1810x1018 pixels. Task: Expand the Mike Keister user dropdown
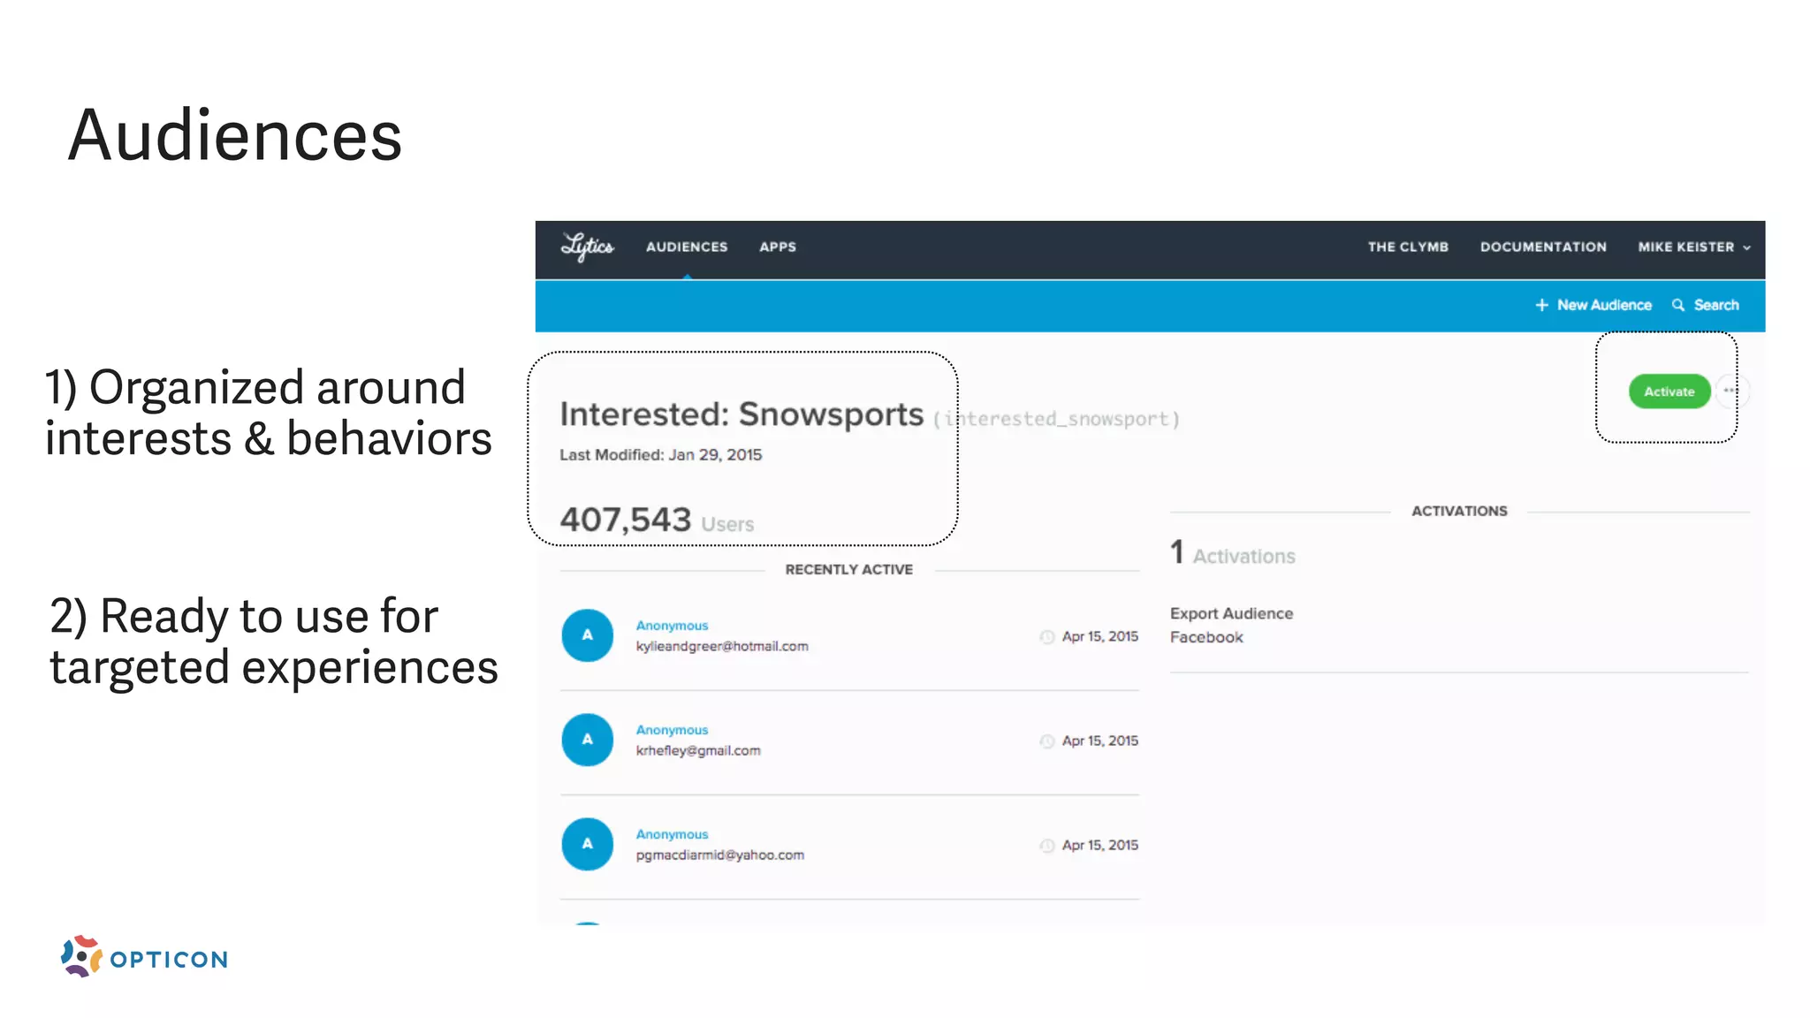pos(1694,247)
